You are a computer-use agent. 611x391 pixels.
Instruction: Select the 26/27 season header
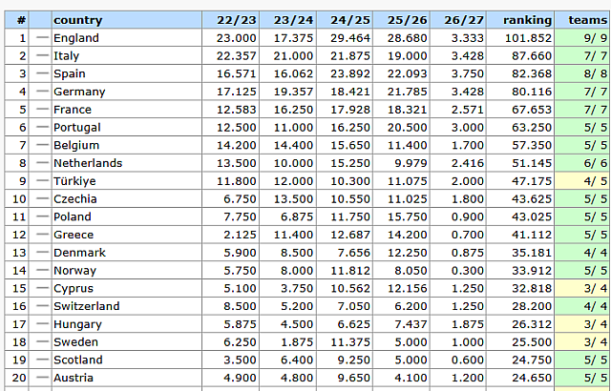tap(464, 20)
